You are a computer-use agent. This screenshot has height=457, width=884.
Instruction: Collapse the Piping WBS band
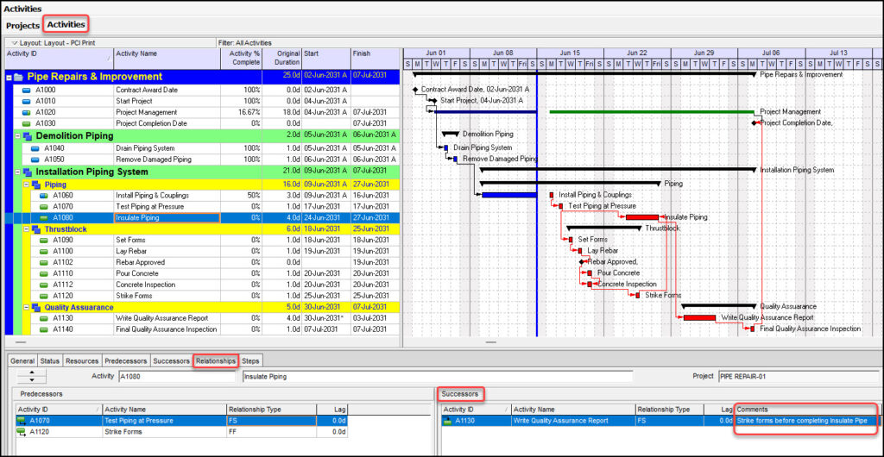(26, 185)
